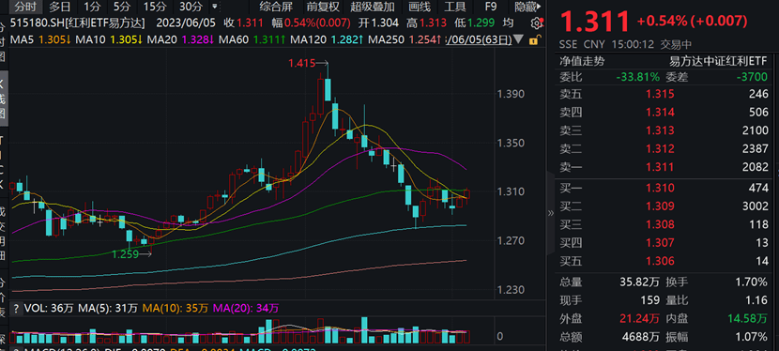The height and width of the screenshot is (351, 779).
Task: Click the MA120 1.282 indicator label
Action: 327,39
